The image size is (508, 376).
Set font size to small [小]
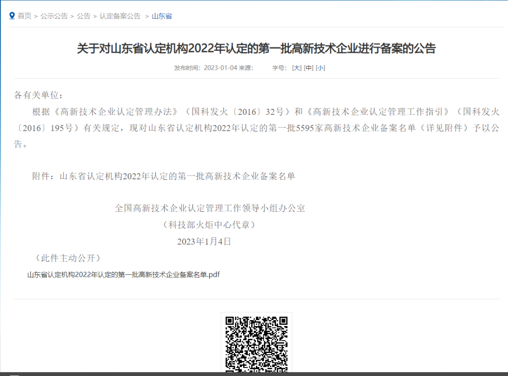click(x=320, y=68)
